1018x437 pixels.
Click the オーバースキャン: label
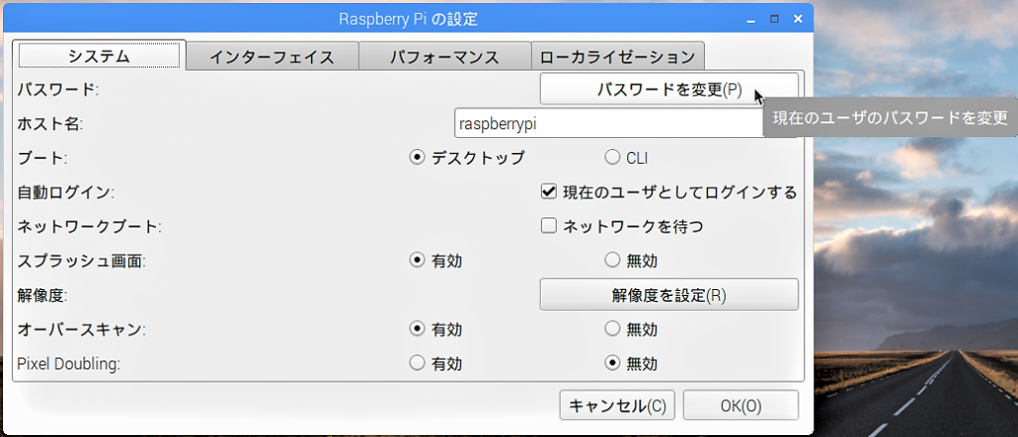(x=82, y=330)
